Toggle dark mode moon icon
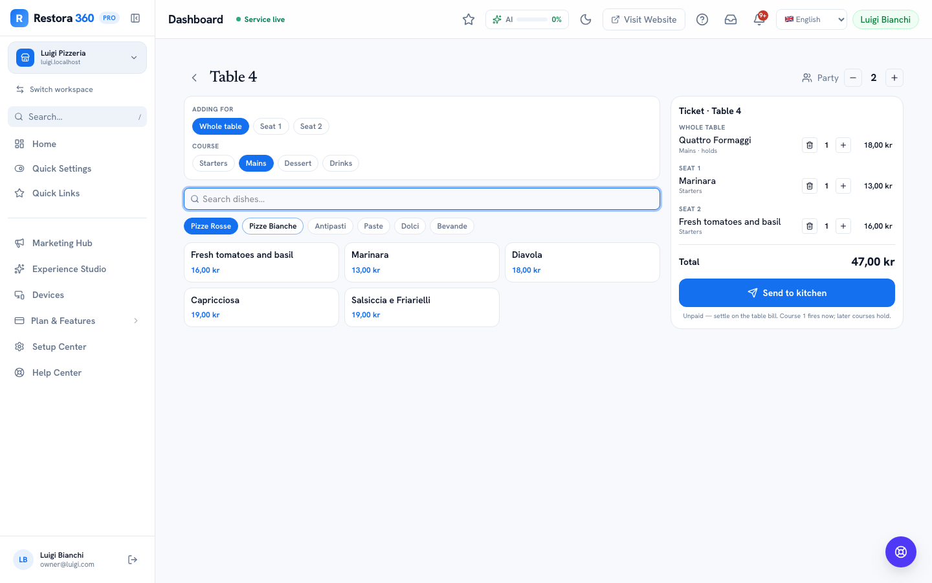The width and height of the screenshot is (932, 583). click(x=586, y=19)
